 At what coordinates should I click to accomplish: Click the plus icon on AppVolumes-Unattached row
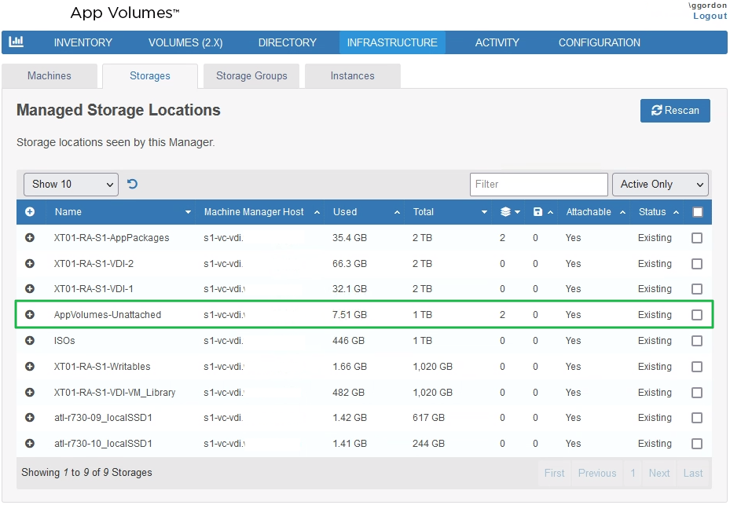(x=30, y=314)
